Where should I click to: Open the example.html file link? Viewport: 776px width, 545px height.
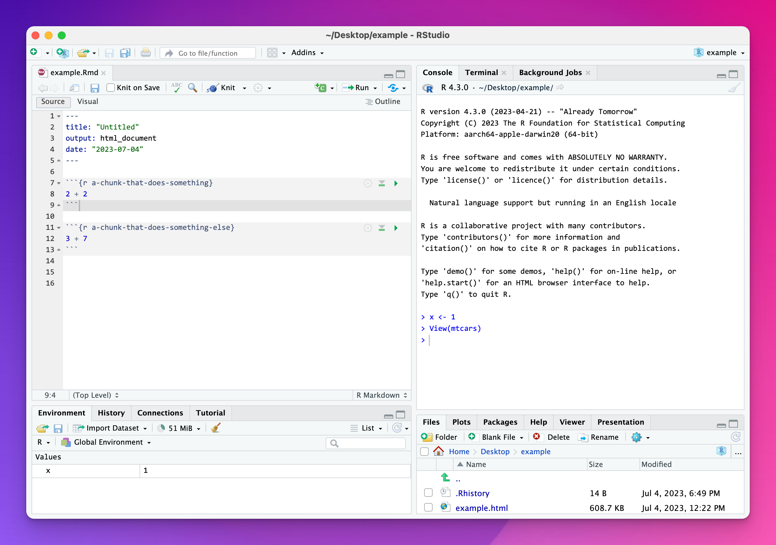[x=482, y=508]
